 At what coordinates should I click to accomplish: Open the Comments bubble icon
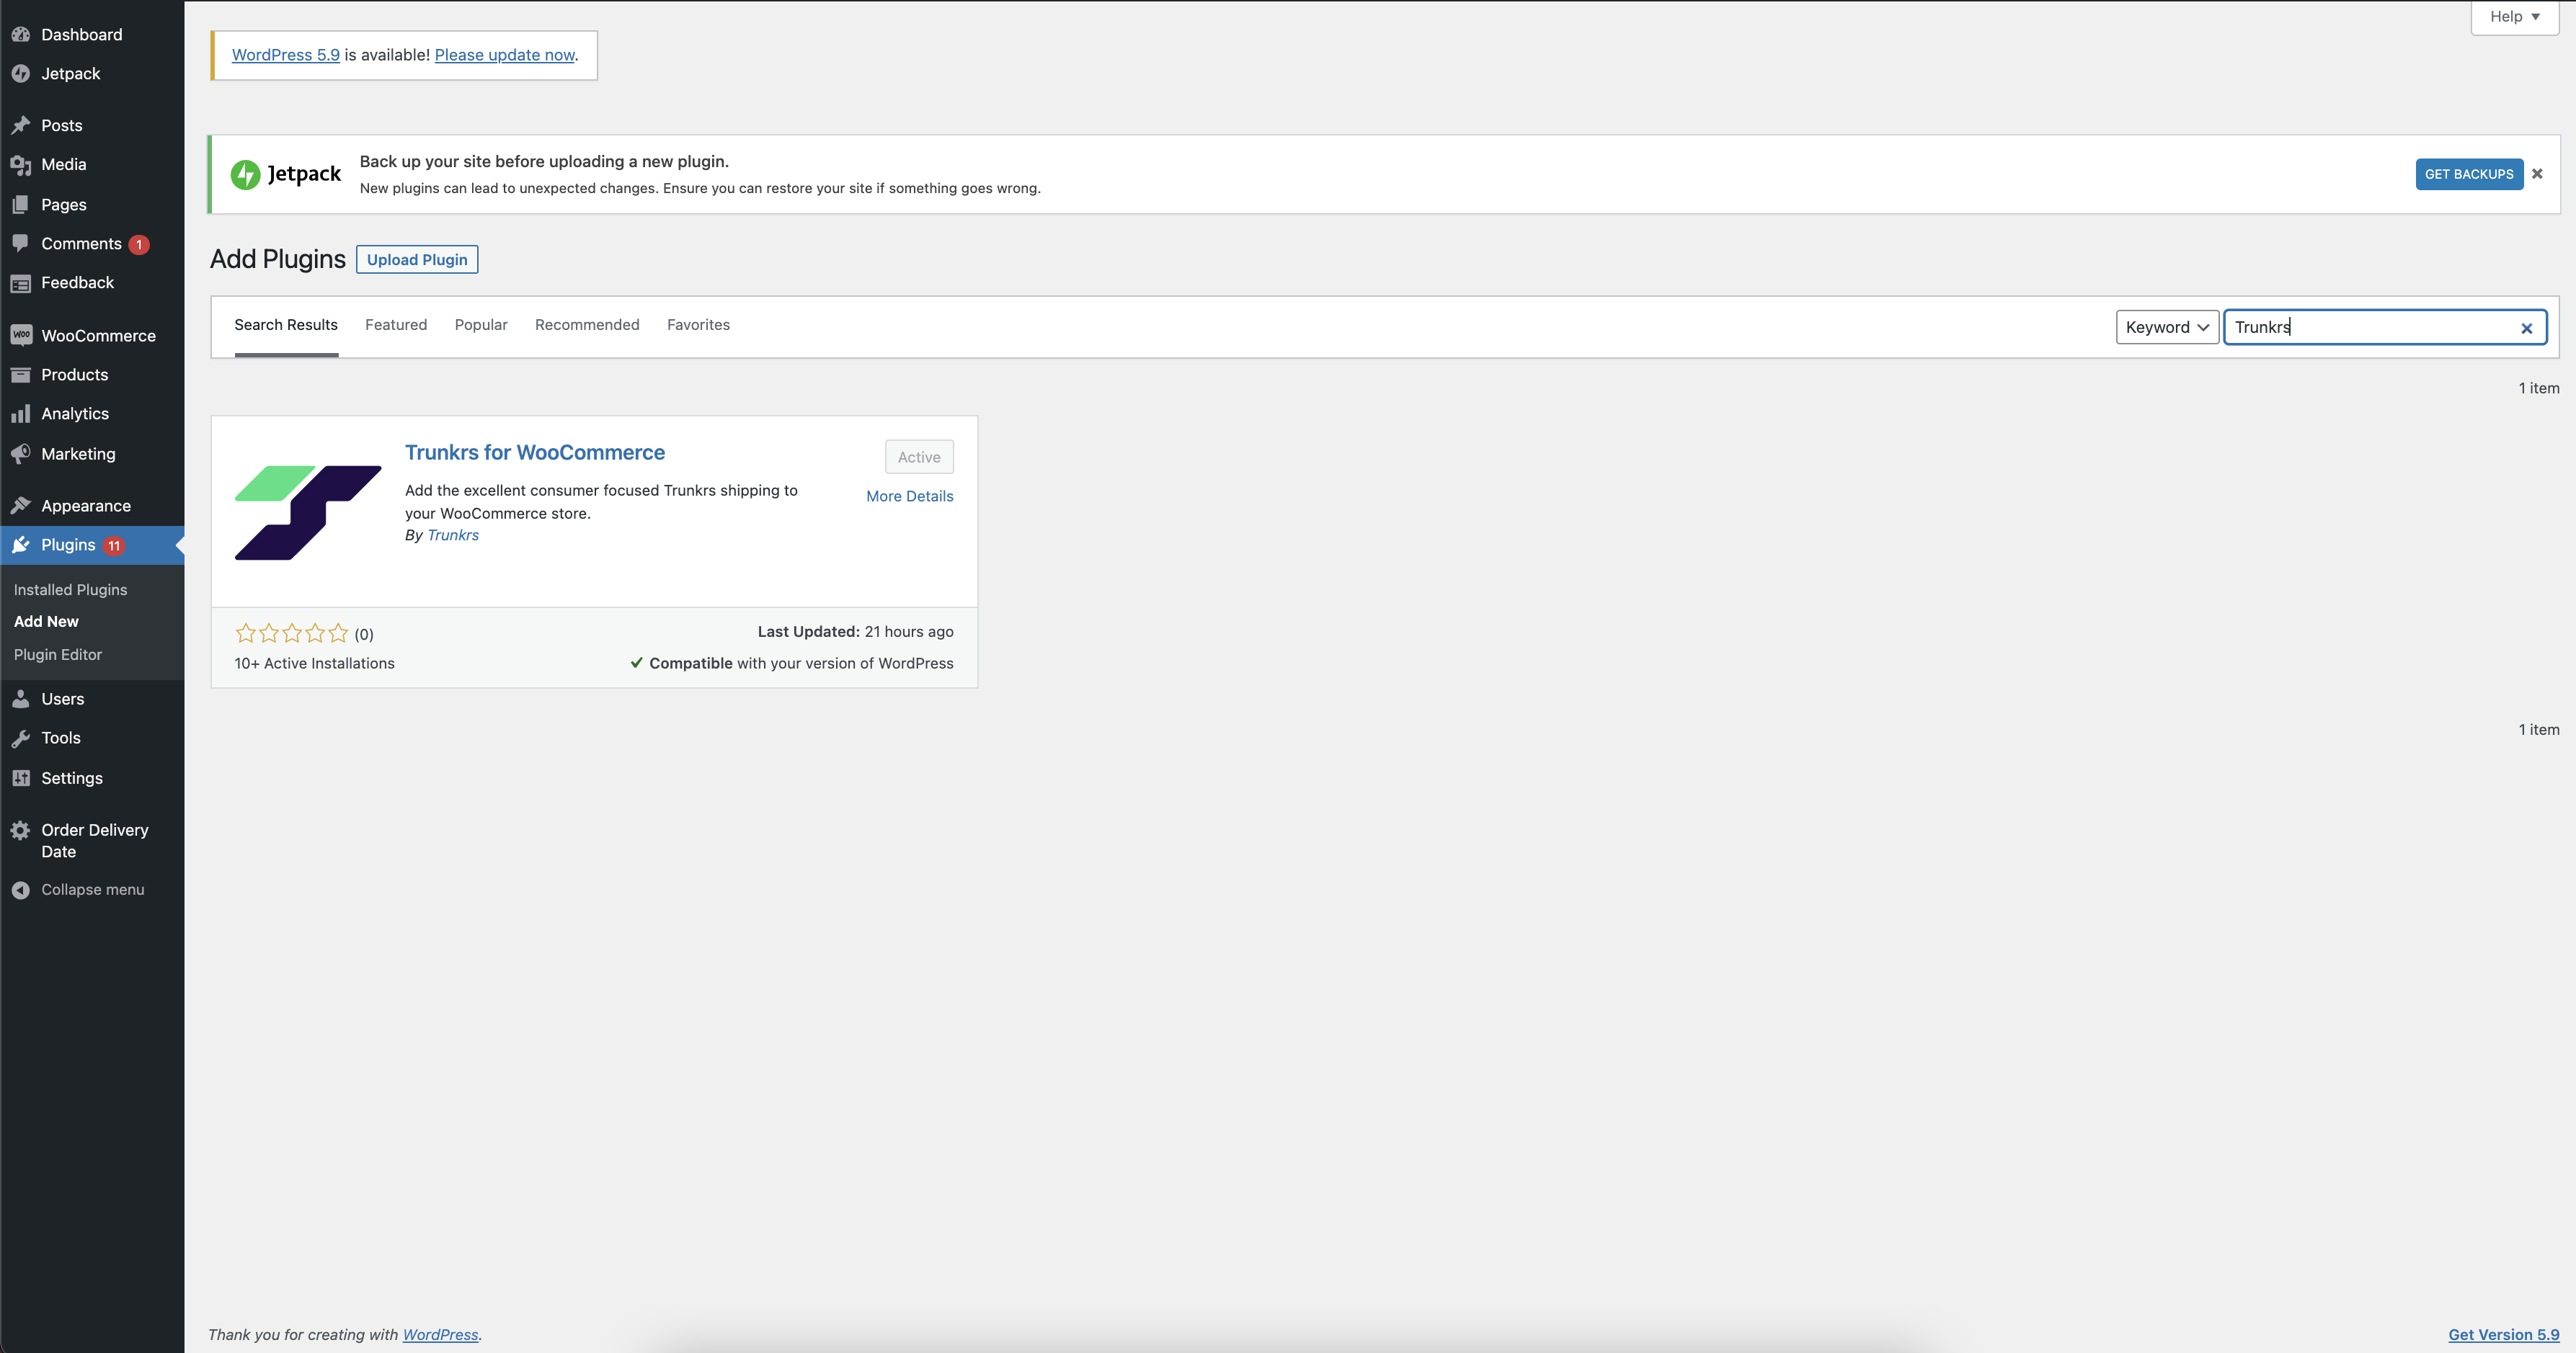tap(21, 243)
